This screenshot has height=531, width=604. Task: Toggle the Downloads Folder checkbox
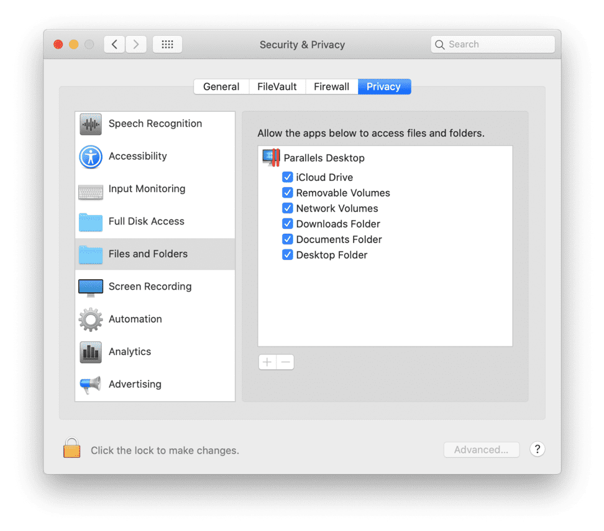[x=288, y=224]
